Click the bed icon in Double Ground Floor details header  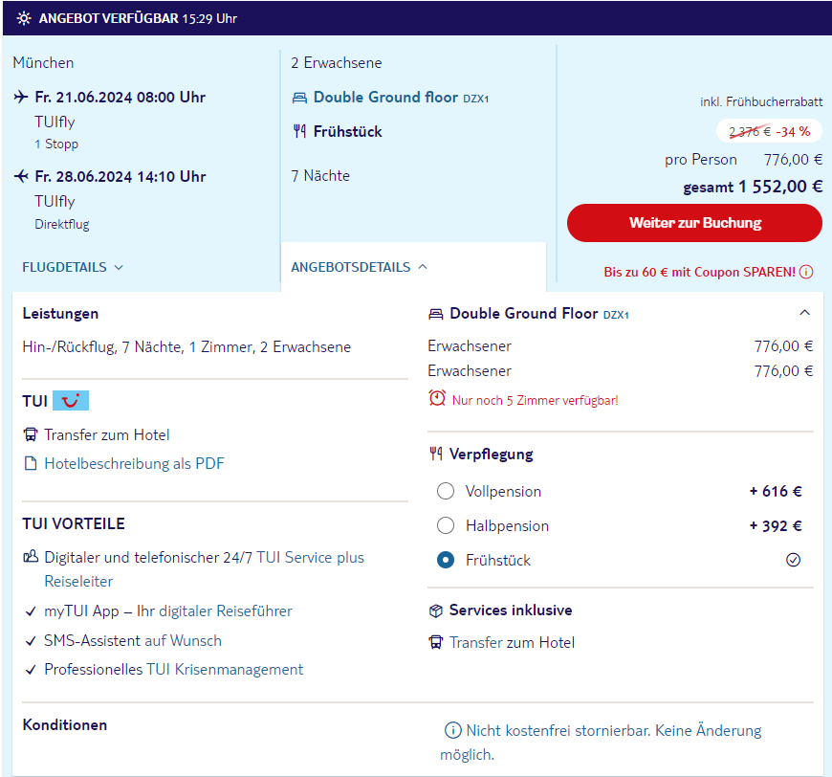click(x=436, y=315)
